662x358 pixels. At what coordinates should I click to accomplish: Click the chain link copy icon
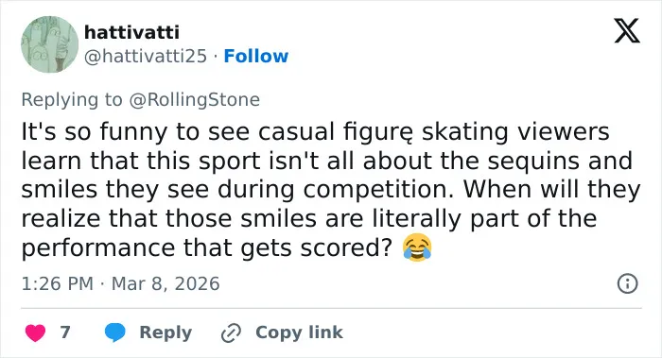231,332
